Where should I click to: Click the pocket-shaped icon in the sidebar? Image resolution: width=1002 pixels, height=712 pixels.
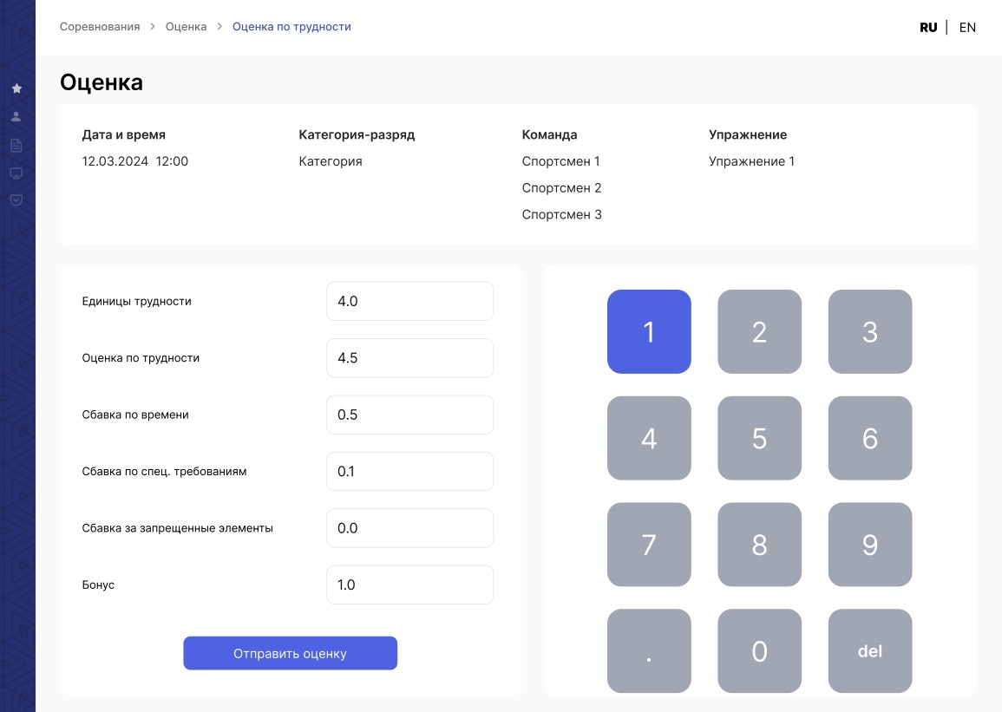point(16,199)
